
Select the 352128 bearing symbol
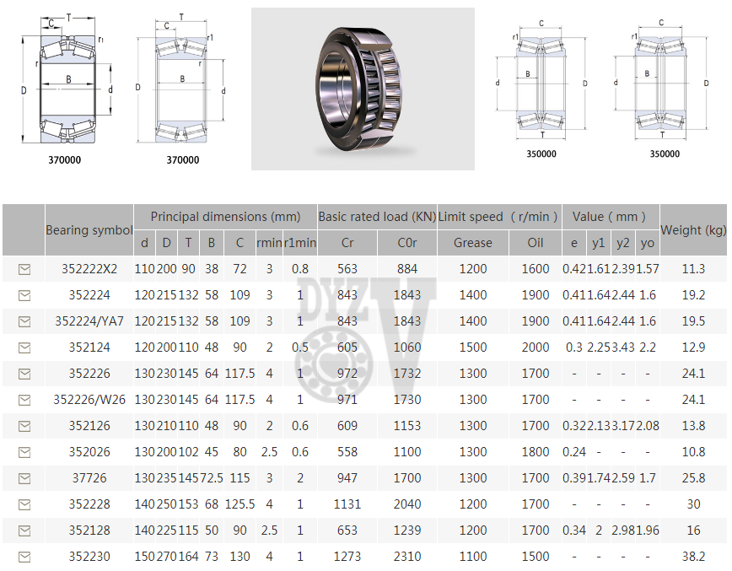pyautogui.click(x=89, y=531)
